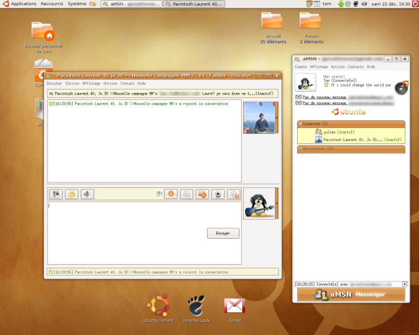Click the penguin guitar avatar in chat window
Viewport: 419px width, 335px height.
point(259,203)
